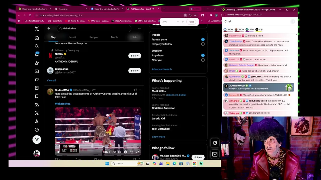Follow Netflix account
The width and height of the screenshot is (321, 180).
coord(135,56)
